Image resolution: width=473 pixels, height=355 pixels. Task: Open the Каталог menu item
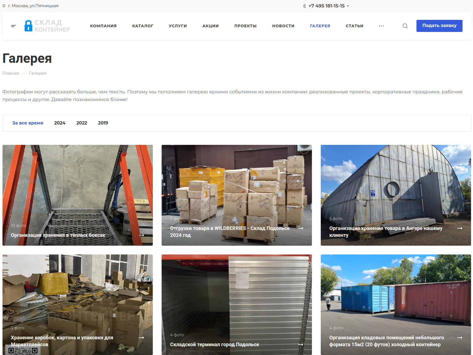tap(143, 26)
